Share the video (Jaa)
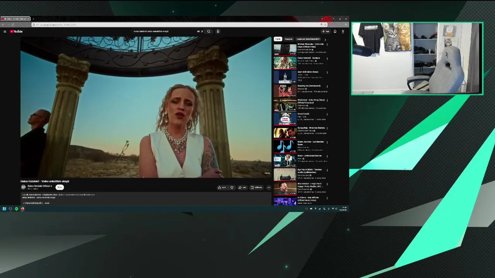The height and width of the screenshot is (278, 495). click(x=242, y=187)
